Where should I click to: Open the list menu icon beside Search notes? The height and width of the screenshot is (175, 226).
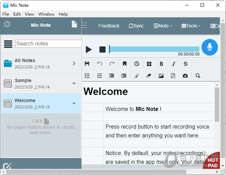click(x=8, y=44)
